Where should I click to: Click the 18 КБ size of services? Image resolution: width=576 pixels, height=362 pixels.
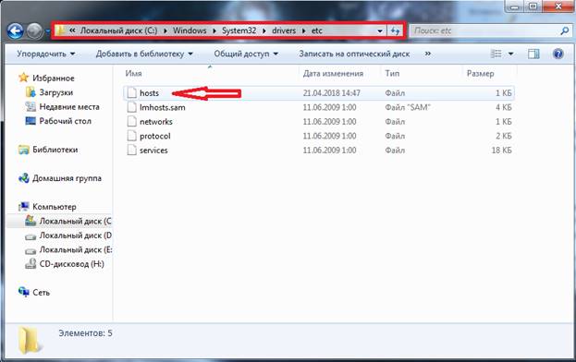(501, 151)
